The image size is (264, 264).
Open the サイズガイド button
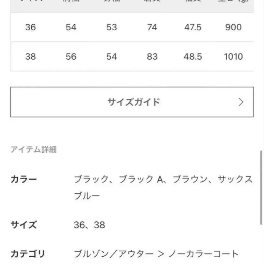pos(132,102)
